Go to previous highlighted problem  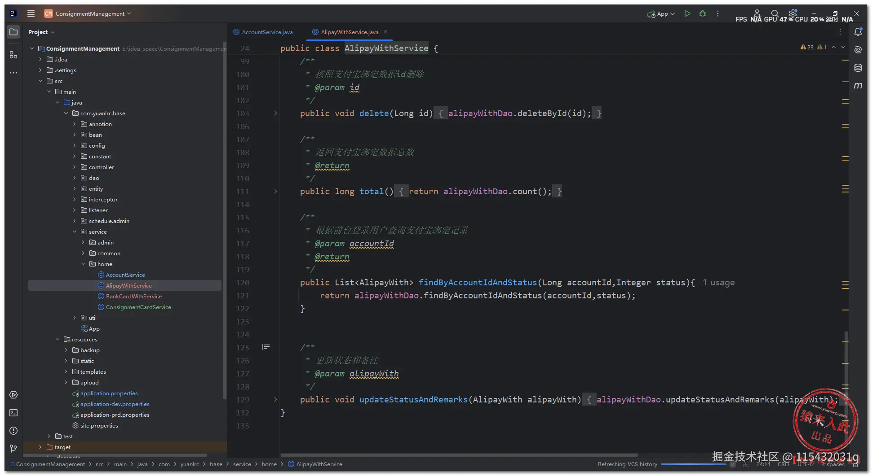834,47
